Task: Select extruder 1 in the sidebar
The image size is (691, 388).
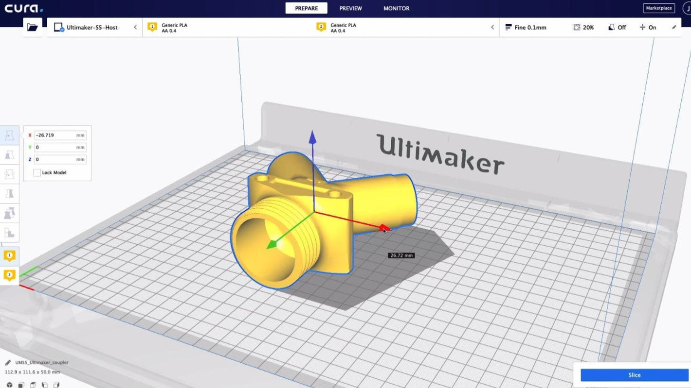Action: (x=10, y=256)
